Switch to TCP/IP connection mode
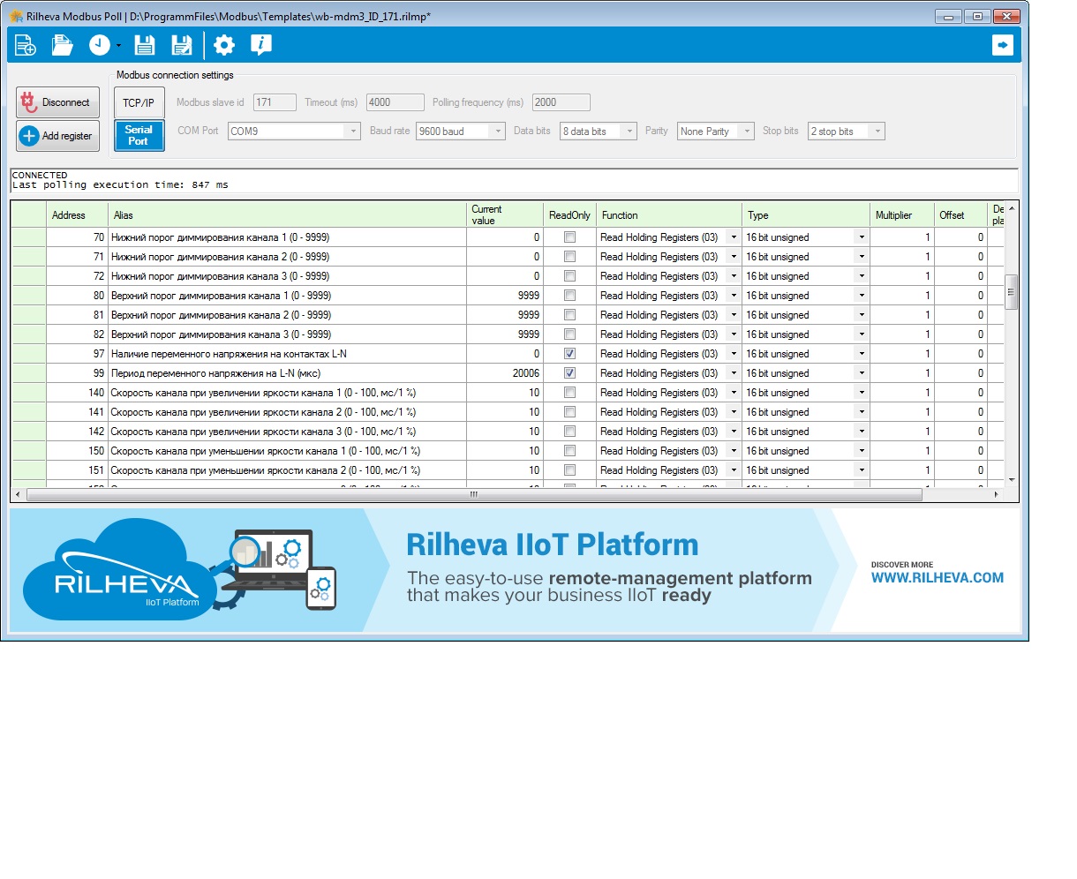1077x879 pixels. click(139, 102)
